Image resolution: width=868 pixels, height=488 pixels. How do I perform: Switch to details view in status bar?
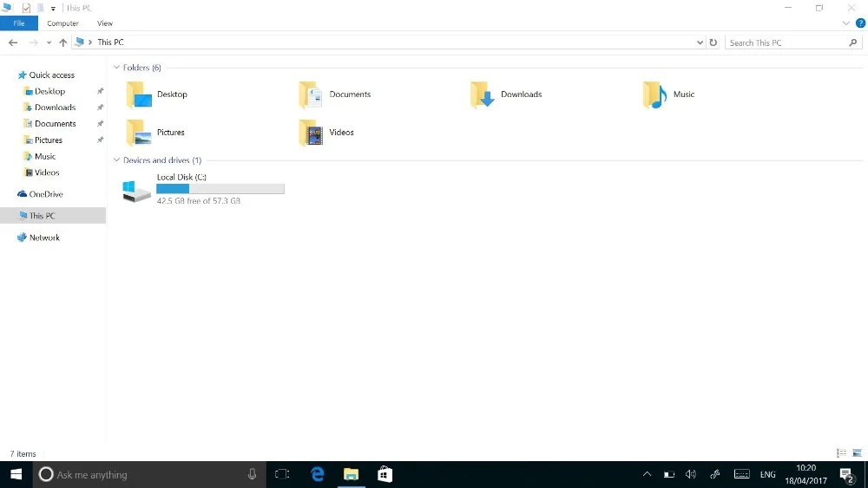(x=841, y=453)
